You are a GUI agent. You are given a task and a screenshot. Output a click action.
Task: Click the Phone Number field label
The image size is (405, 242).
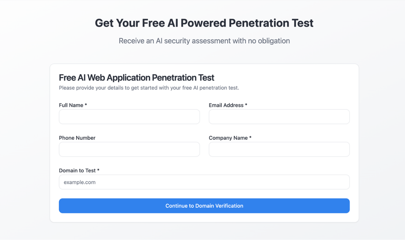(77, 138)
